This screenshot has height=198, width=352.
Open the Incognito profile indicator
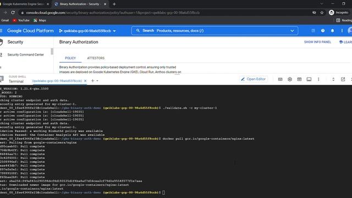tap(339, 13)
